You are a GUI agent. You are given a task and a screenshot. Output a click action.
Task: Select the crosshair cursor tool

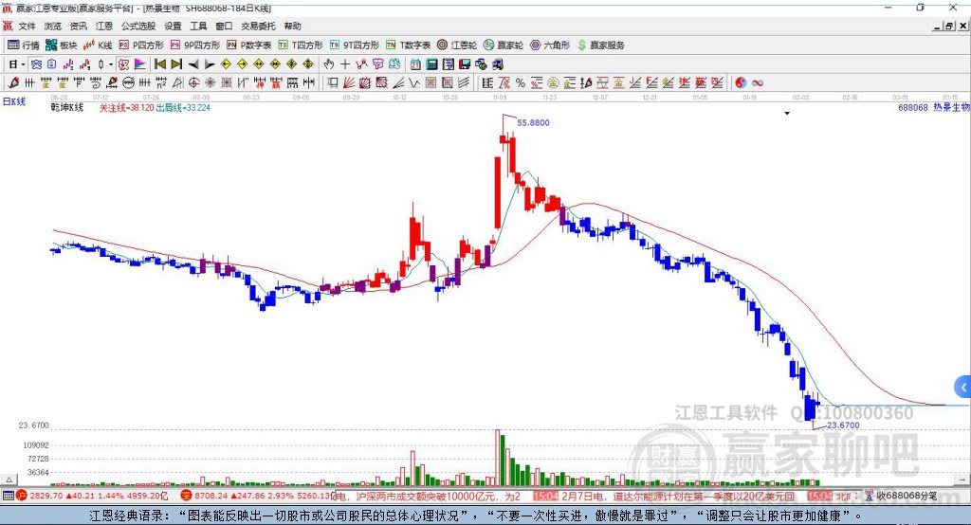pos(345,64)
